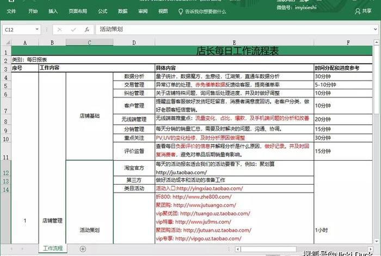
Task: Click the yingxiao.taobao.com 活动入口 cell
Action: tap(234, 188)
